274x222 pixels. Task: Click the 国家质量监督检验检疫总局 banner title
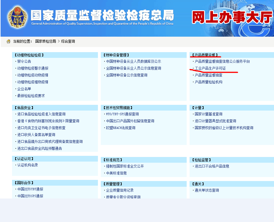[102, 15]
